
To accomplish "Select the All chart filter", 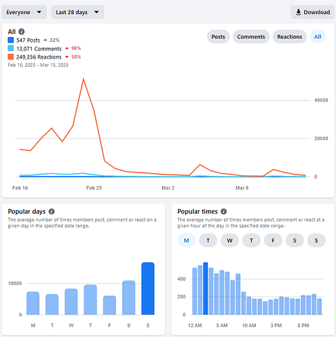I will coord(318,36).
